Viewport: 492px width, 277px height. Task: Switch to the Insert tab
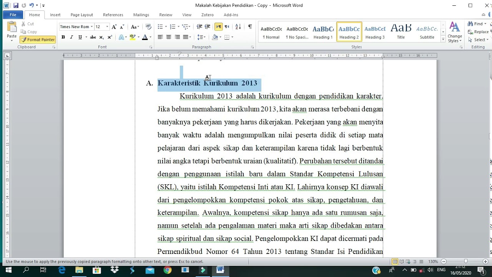[55, 15]
